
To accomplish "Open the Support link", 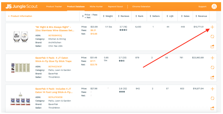I will (x=202, y=7).
